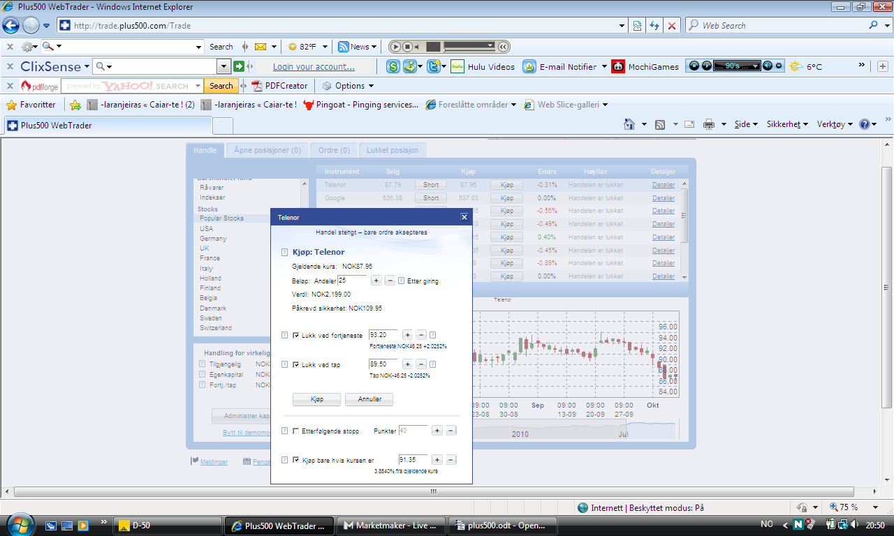Click the E-mail Notifier toolbar icon

tap(529, 66)
